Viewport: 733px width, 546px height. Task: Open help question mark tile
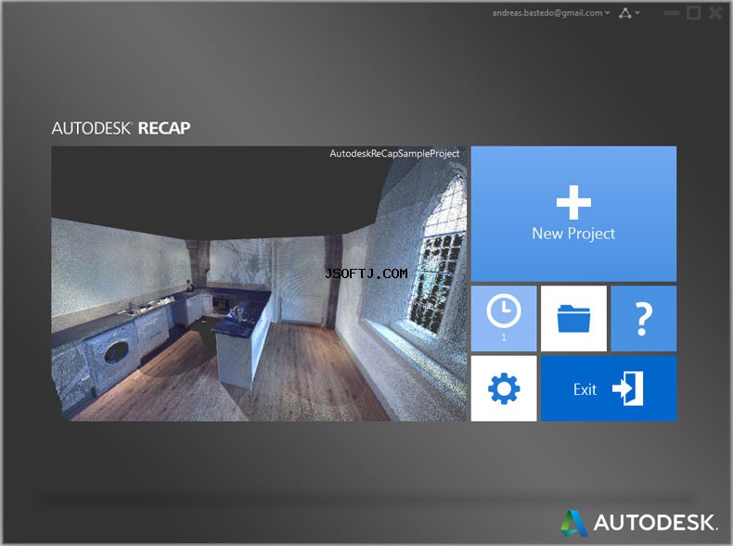pos(644,318)
